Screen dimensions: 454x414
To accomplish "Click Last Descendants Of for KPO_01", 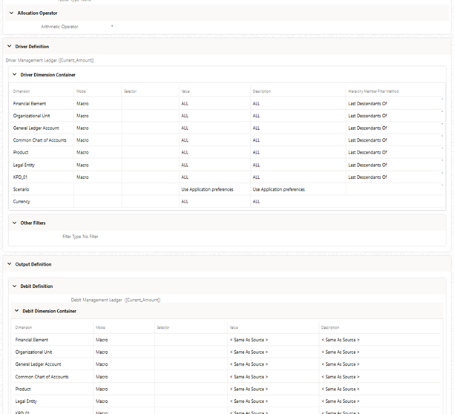I will point(368,177).
